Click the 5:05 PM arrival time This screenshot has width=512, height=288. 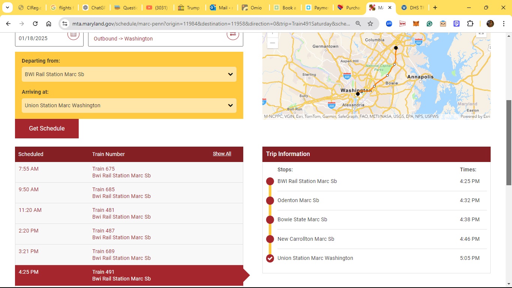(470, 258)
